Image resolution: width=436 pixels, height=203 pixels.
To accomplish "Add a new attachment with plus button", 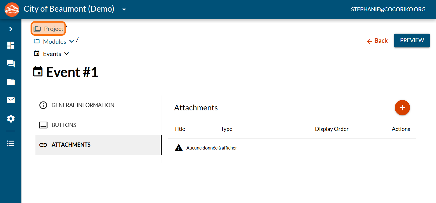I will point(402,108).
